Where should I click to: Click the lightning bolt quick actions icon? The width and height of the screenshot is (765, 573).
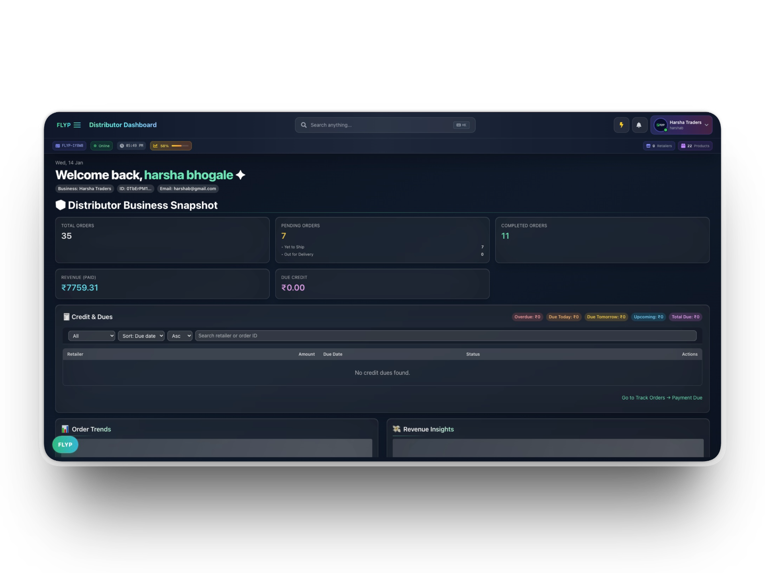tap(621, 125)
